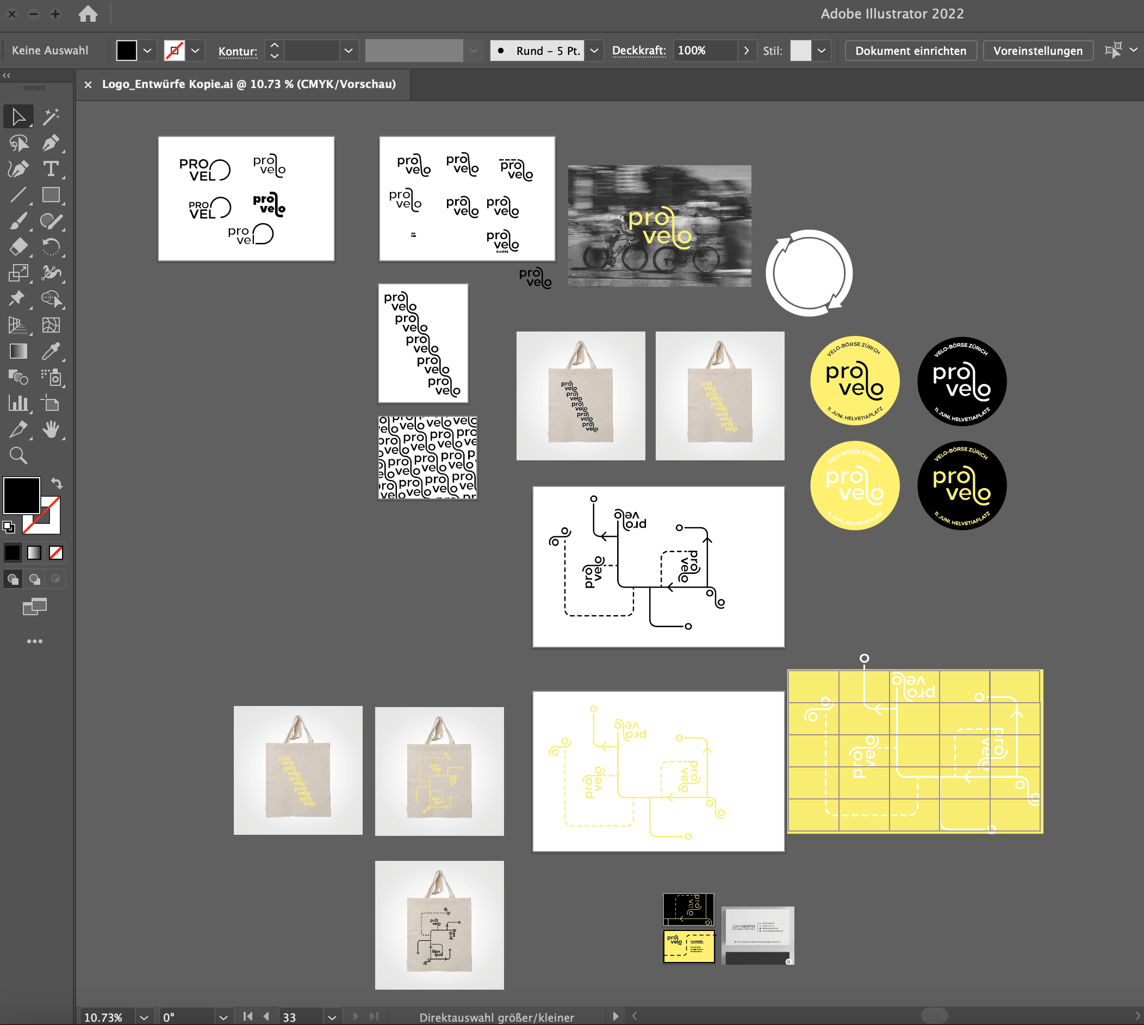
Task: Select the Rectangle tool
Action: [x=51, y=195]
